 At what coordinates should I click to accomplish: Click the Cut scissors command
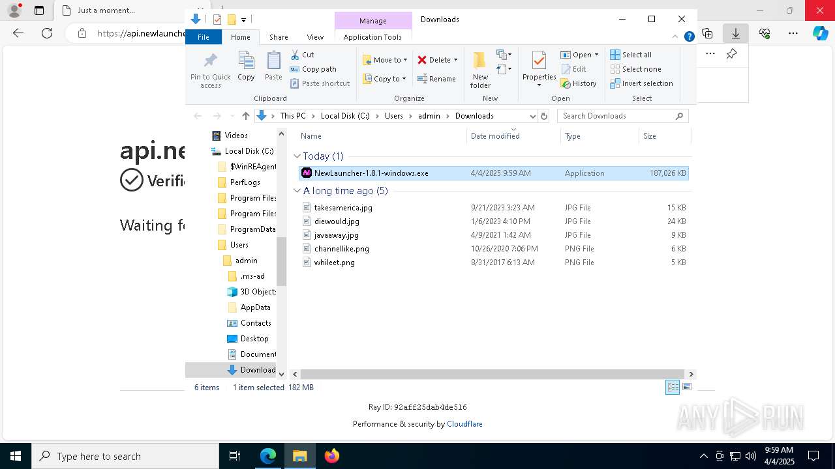(302, 55)
